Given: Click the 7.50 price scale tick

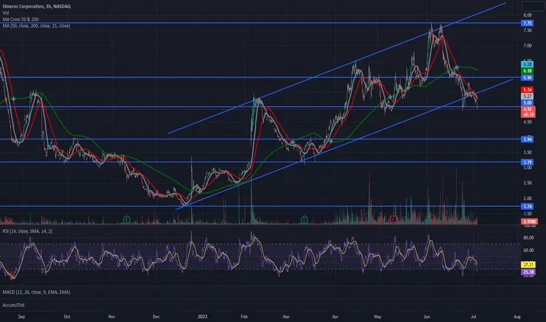Looking at the screenshot, I should click(527, 30).
